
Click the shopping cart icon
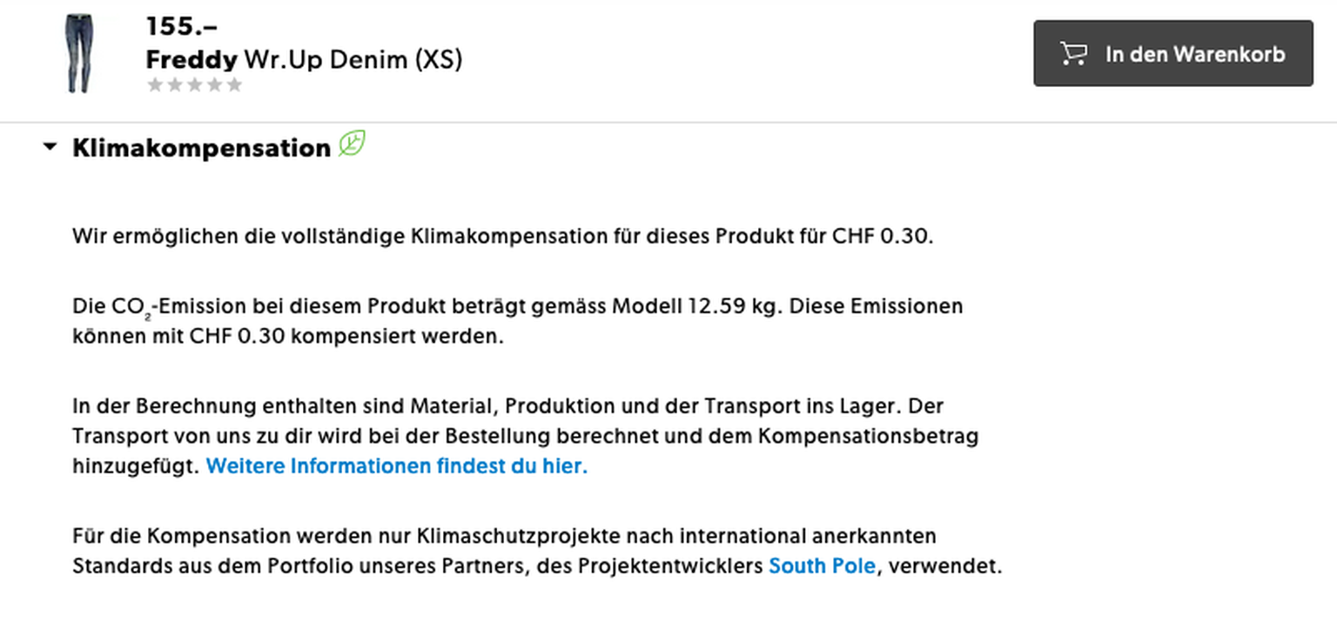1073,54
